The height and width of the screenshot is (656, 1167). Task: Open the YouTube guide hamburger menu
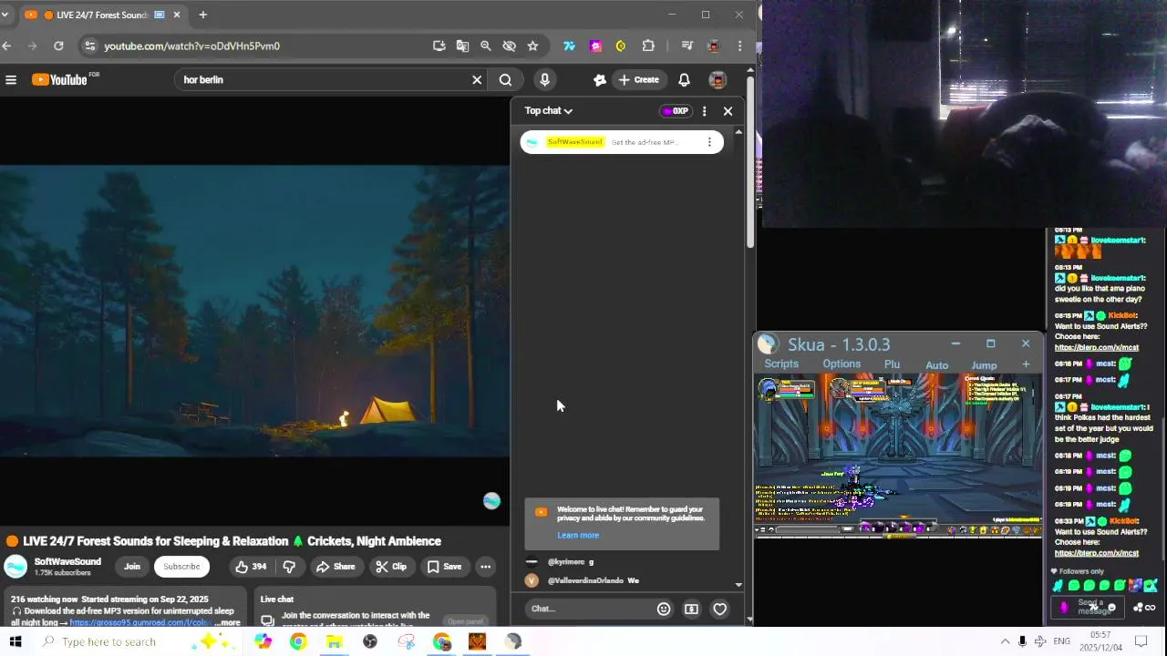tap(11, 80)
